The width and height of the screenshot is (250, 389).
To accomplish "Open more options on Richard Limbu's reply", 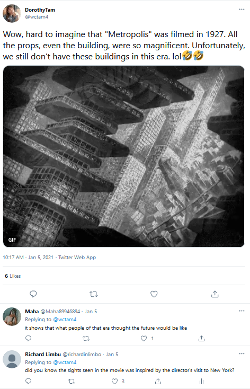I will click(x=242, y=353).
